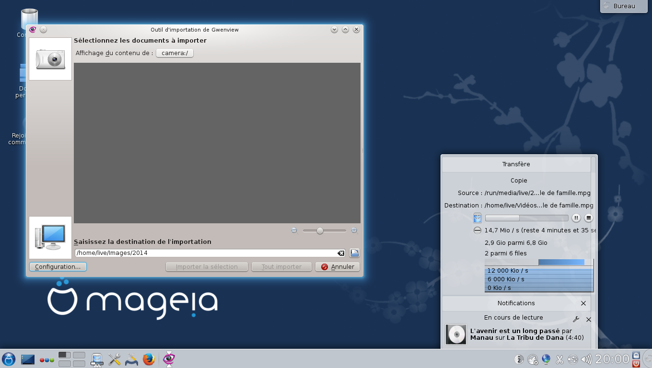Click the Annuler button
This screenshot has height=368, width=652.
[338, 267]
